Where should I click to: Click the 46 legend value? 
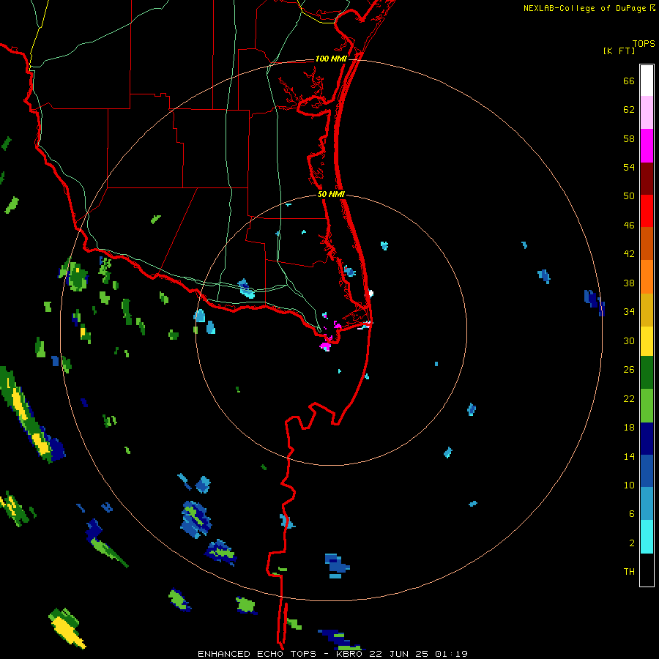[x=629, y=226]
